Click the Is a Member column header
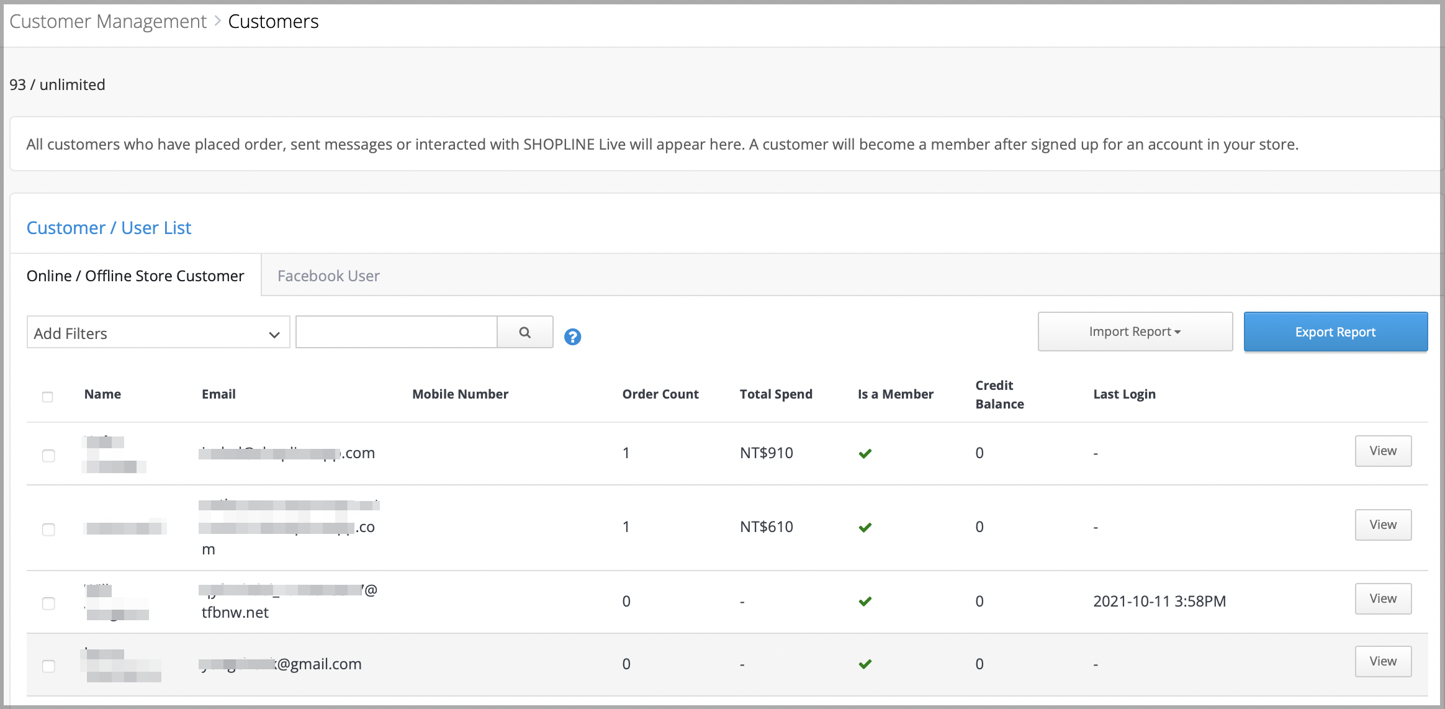The image size is (1445, 709). coord(895,394)
